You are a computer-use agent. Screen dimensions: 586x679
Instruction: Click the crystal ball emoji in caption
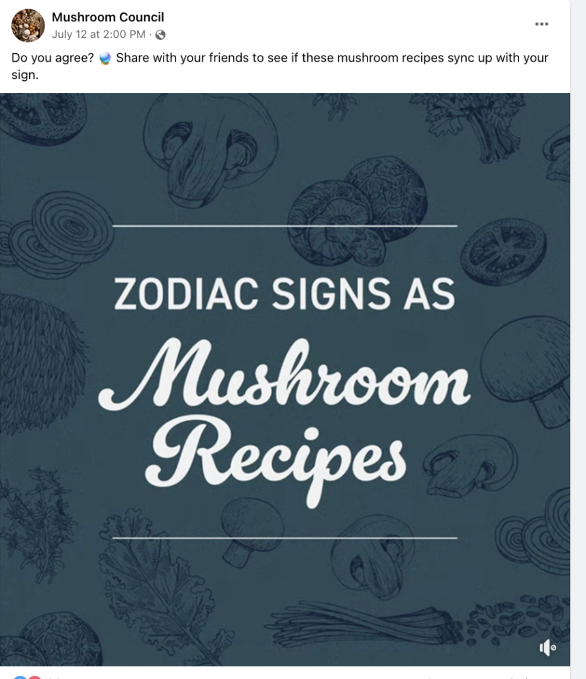(105, 58)
